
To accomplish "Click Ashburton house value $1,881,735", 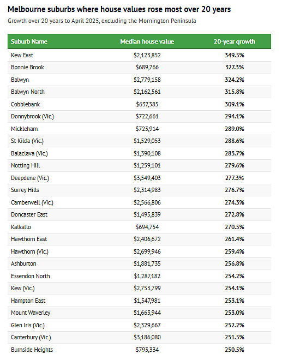I will click(x=147, y=263).
